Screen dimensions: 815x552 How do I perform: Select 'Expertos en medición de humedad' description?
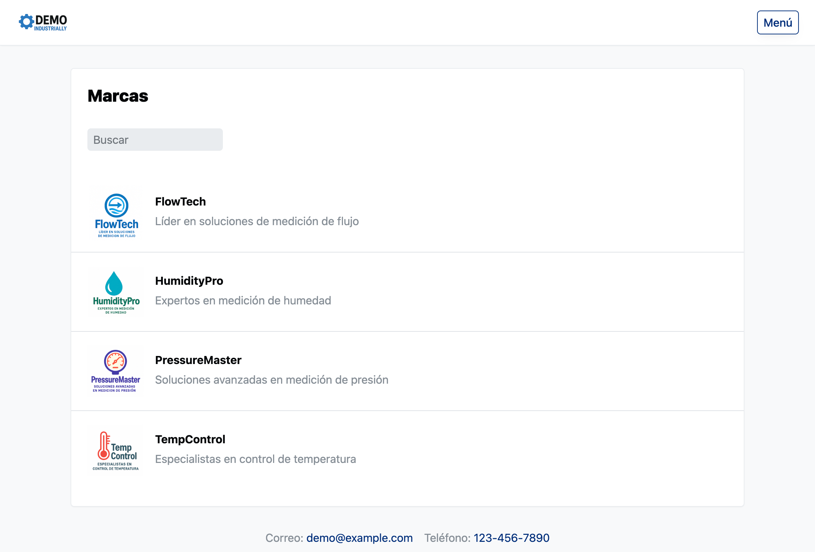tap(243, 301)
